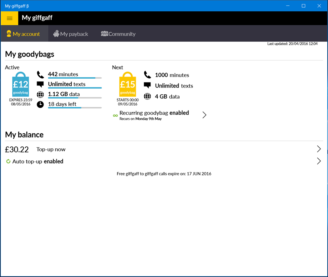Viewport: 328px width, 277px height.
Task: Click the 1000 minutes label
Action: 172,75
